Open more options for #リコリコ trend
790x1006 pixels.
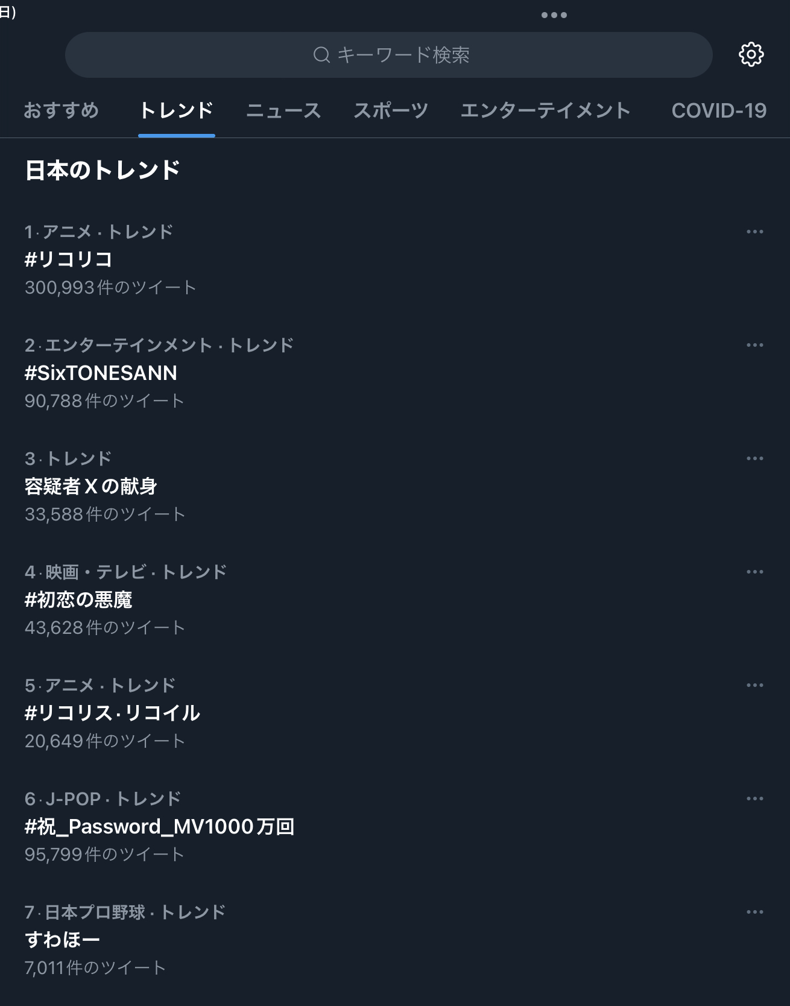[755, 232]
